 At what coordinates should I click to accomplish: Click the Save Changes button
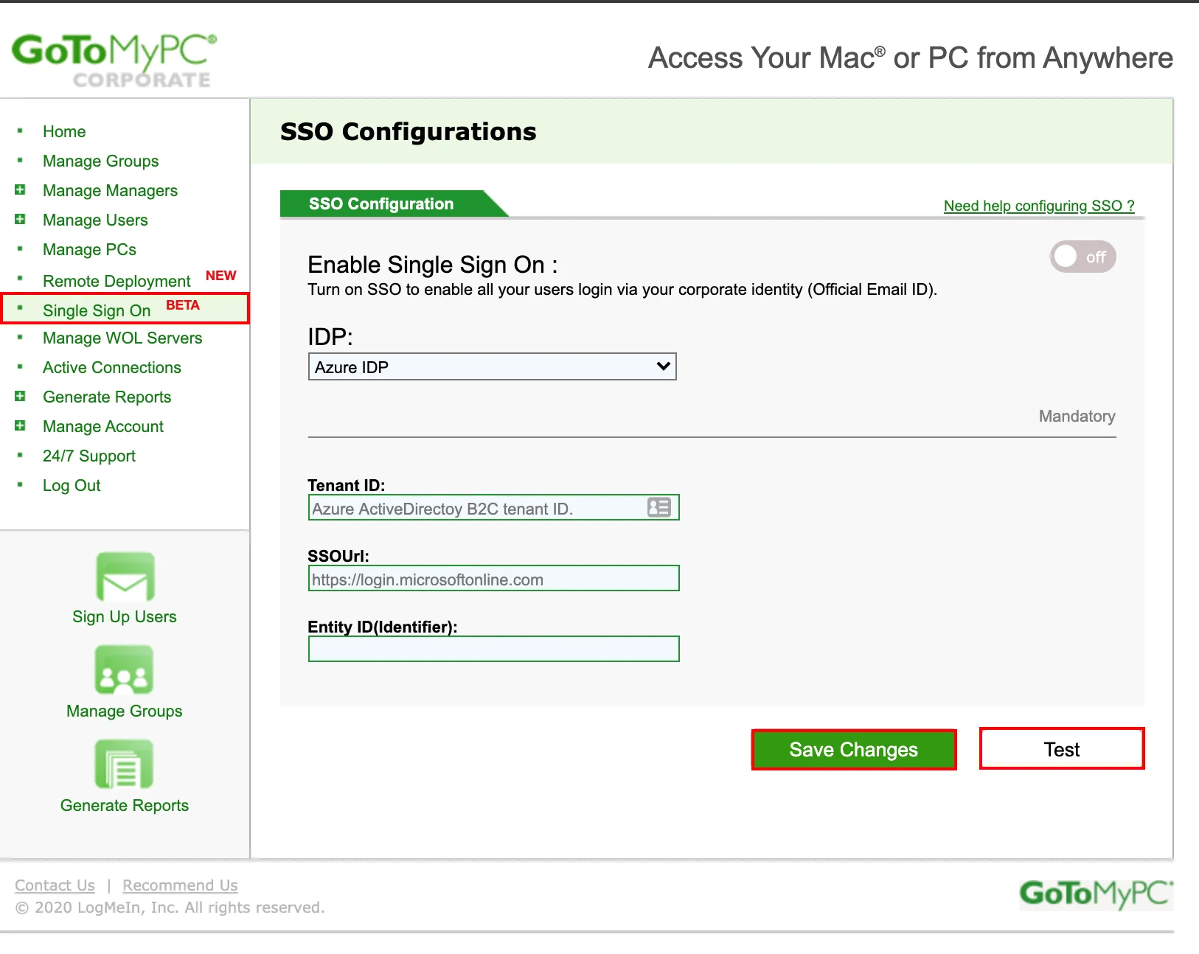tap(854, 750)
